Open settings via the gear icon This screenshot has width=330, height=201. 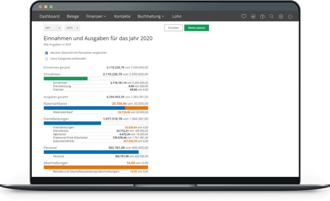281,16
